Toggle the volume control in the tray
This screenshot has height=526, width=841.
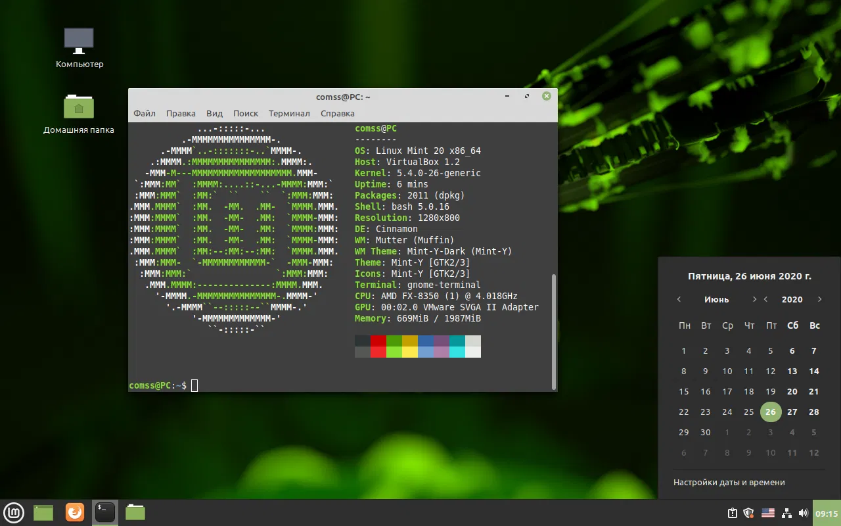tap(803, 512)
